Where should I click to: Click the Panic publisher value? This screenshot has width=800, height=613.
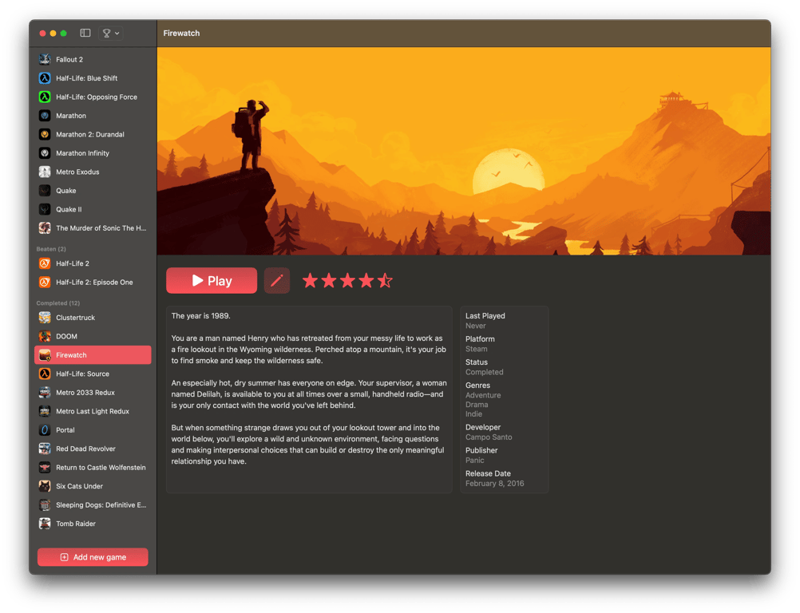point(475,460)
